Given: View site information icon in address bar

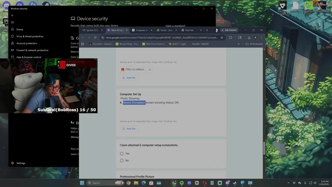Looking at the screenshot, I should click(103, 38).
